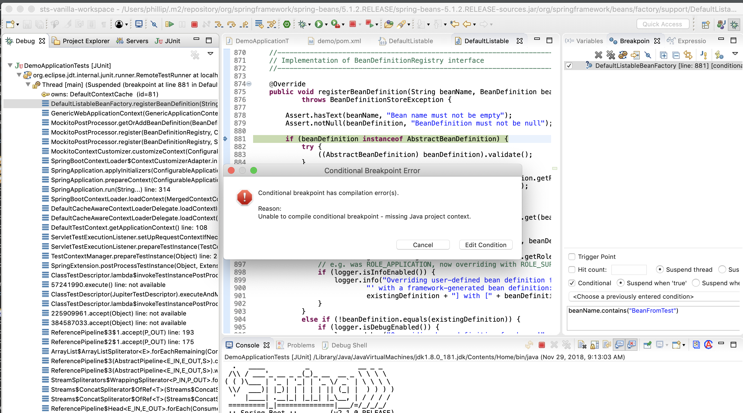Collapse RemoteTestRunner tree node

19,75
